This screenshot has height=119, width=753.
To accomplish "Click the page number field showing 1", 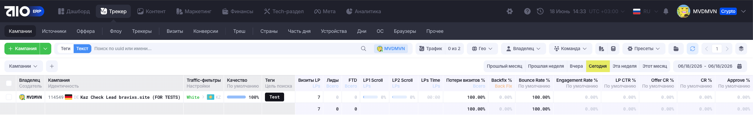I will coord(717,49).
